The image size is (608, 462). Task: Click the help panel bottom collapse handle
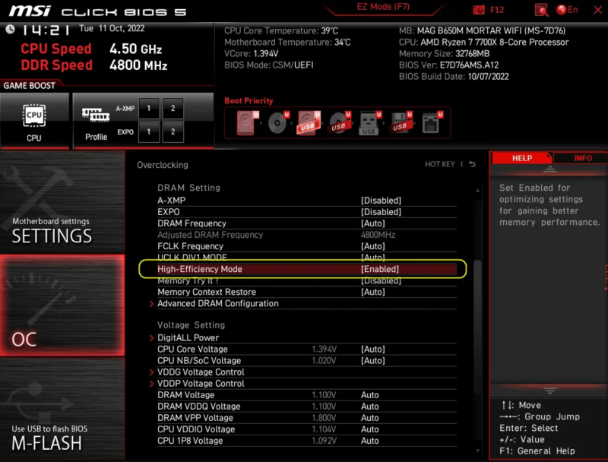[x=549, y=391]
